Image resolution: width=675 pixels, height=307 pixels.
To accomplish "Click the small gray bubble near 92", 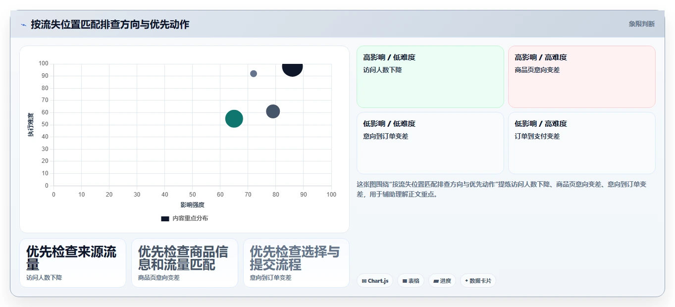I will coord(254,73).
